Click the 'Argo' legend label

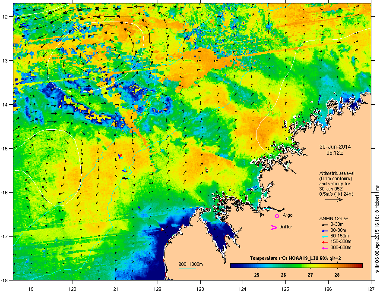point(288,215)
